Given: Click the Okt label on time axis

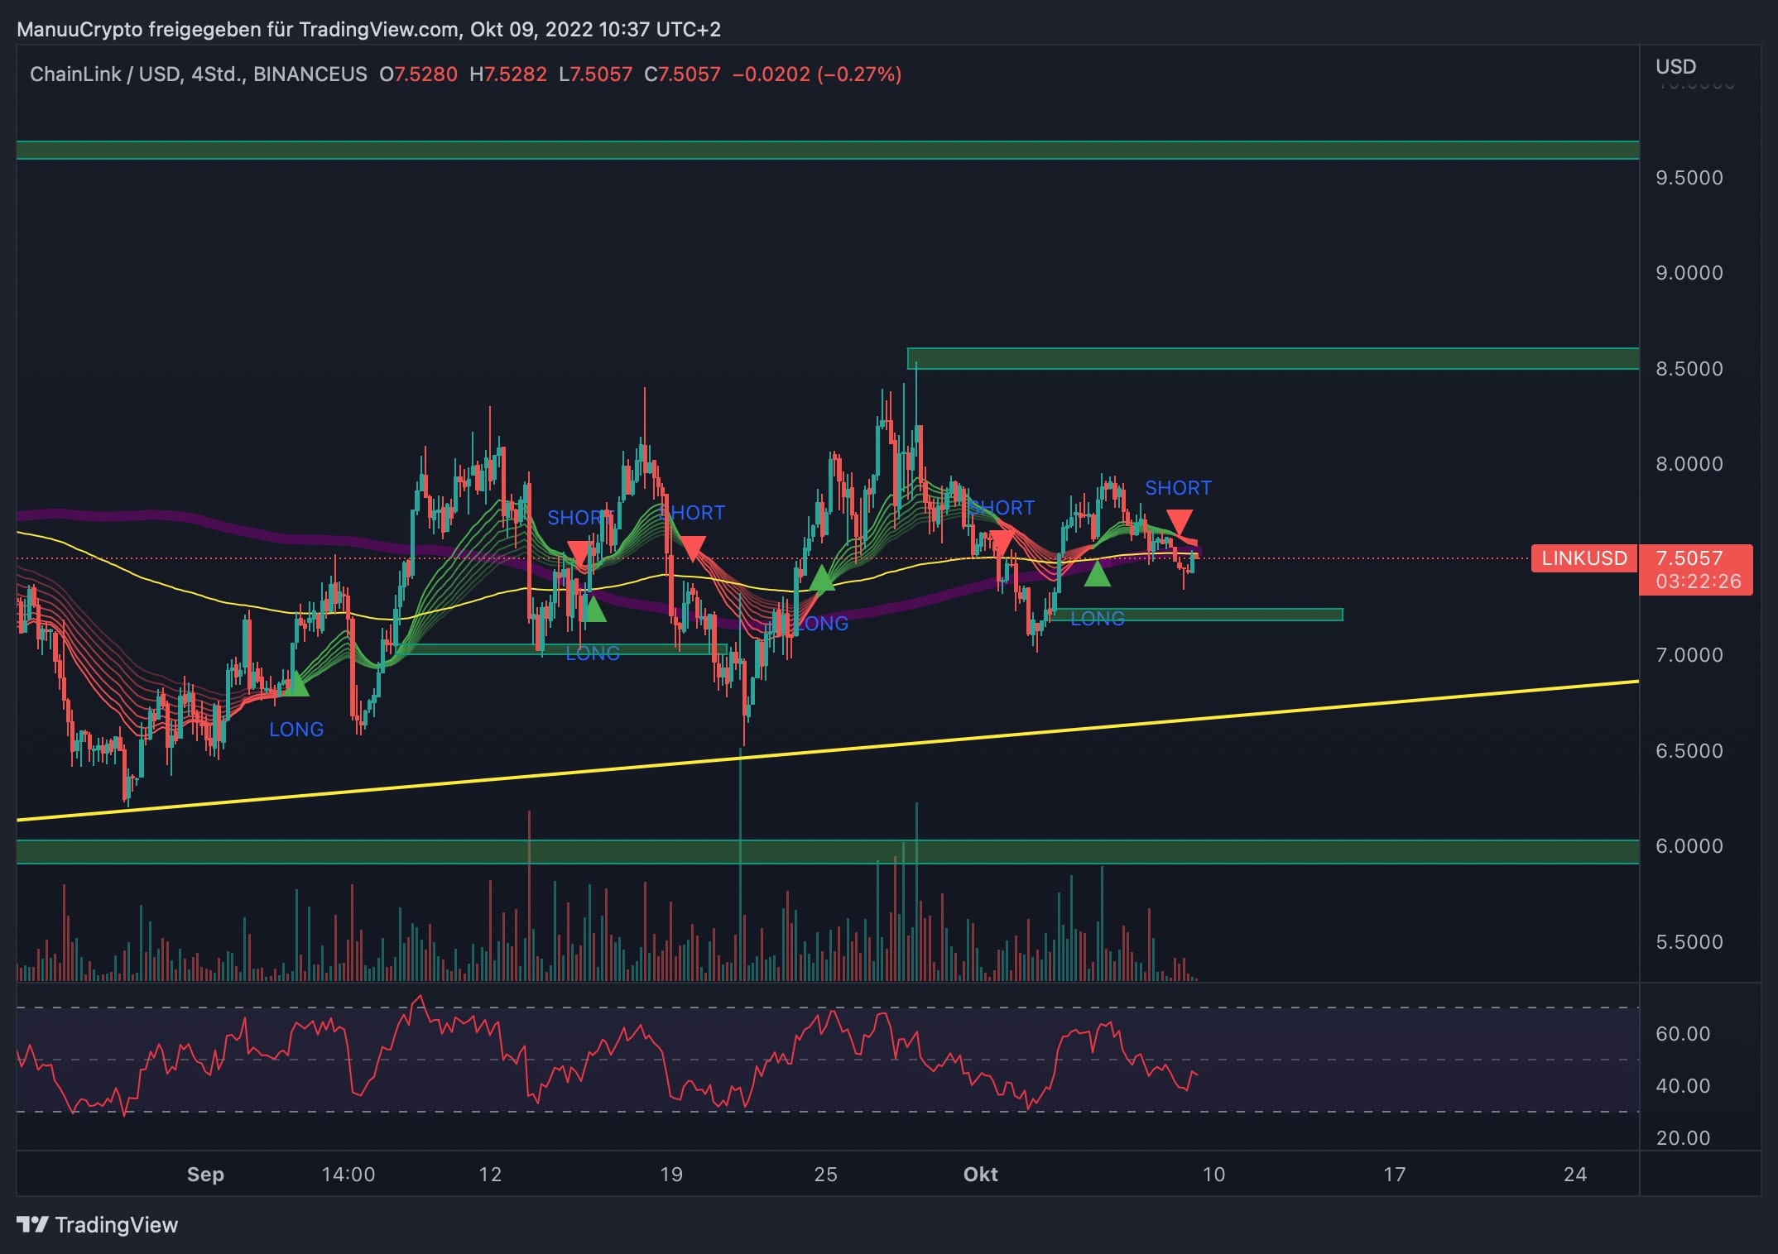Looking at the screenshot, I should (x=981, y=1175).
